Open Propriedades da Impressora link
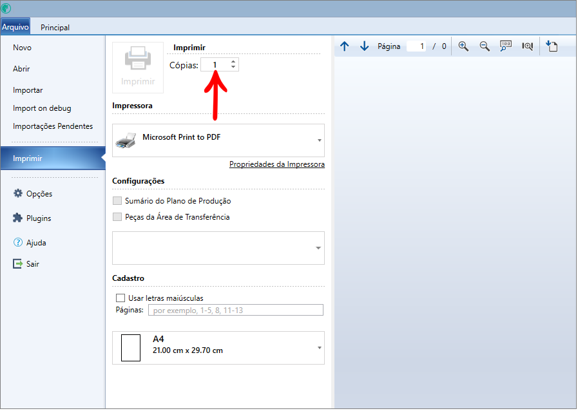The width and height of the screenshot is (578, 411). point(277,164)
